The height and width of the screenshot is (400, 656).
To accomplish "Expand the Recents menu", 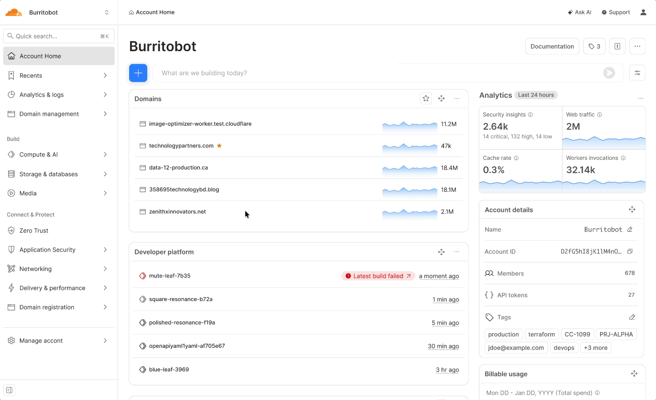I will point(59,76).
